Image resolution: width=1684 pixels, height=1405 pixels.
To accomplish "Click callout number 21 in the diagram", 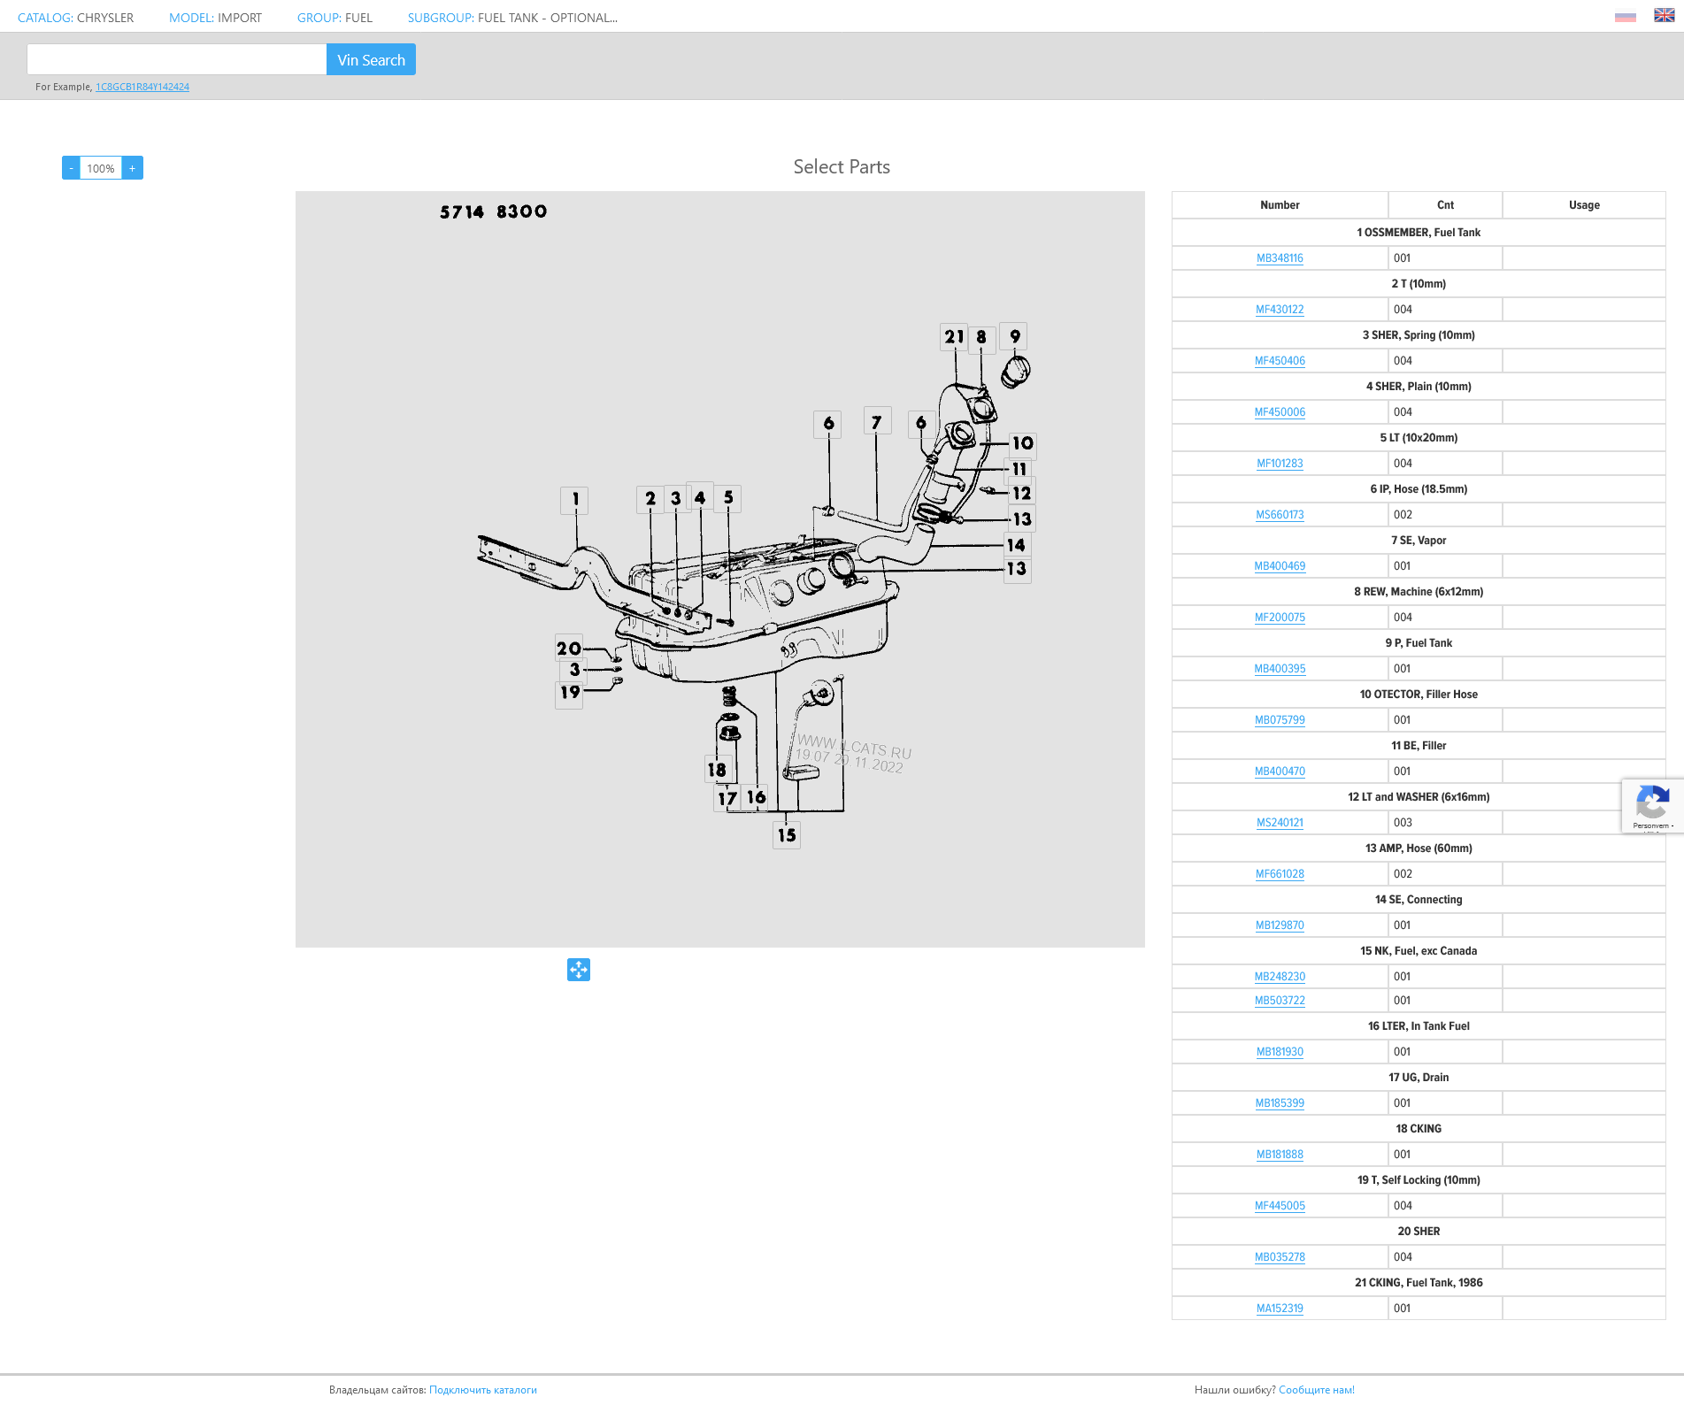I will point(954,337).
